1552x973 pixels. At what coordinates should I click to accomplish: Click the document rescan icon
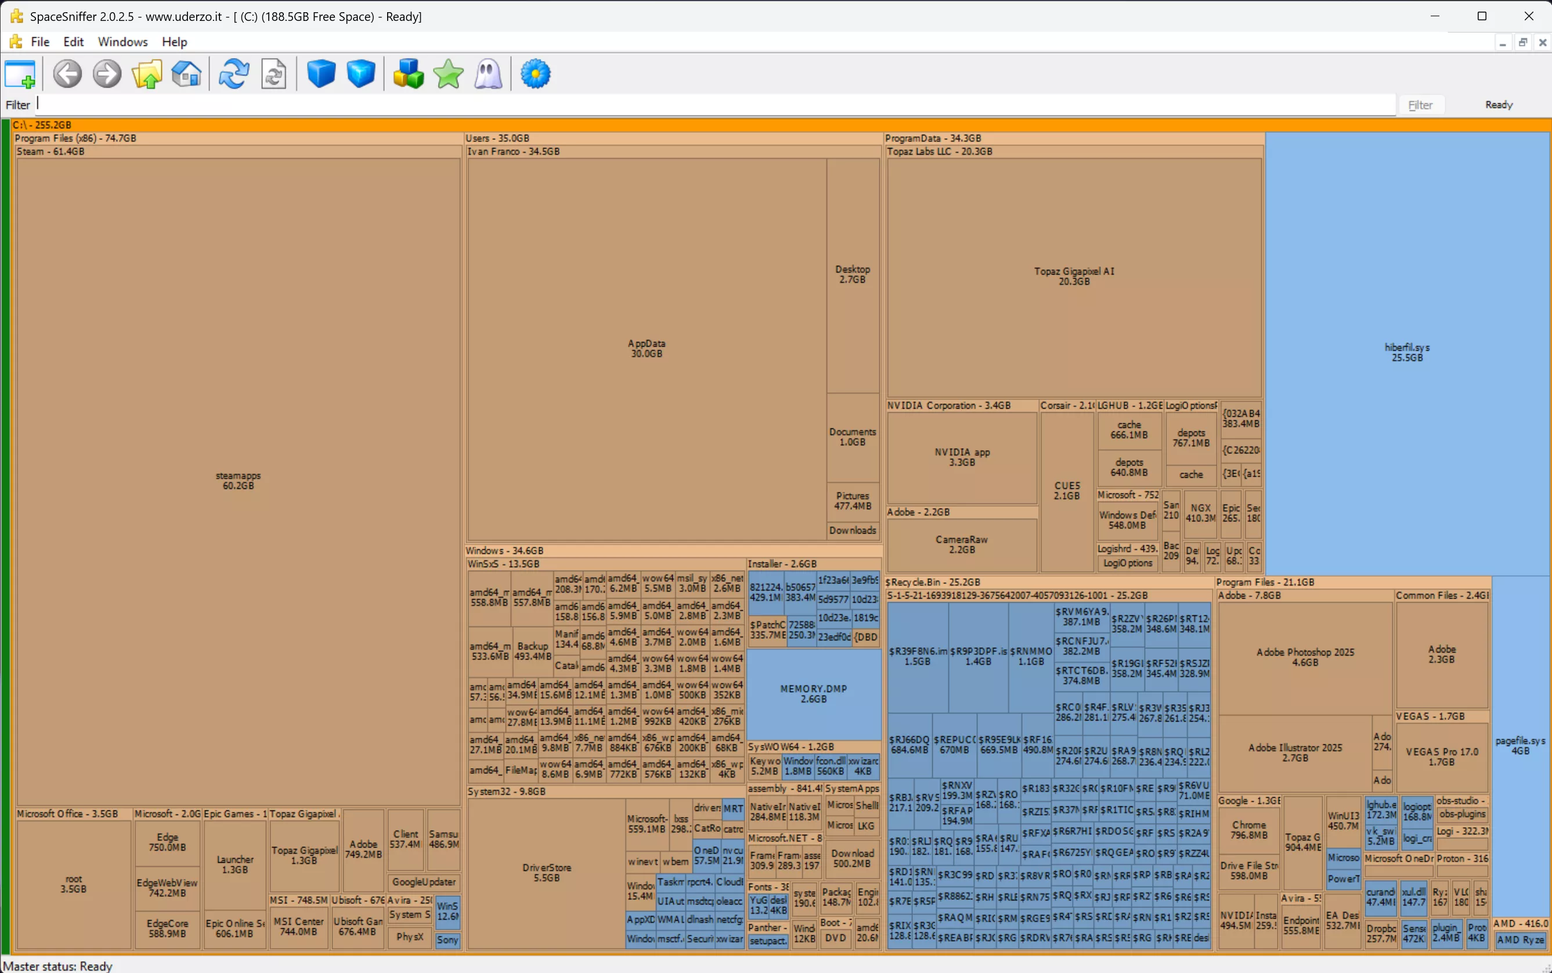(274, 74)
